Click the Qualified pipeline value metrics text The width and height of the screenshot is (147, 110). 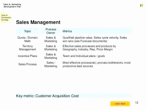(95, 39)
